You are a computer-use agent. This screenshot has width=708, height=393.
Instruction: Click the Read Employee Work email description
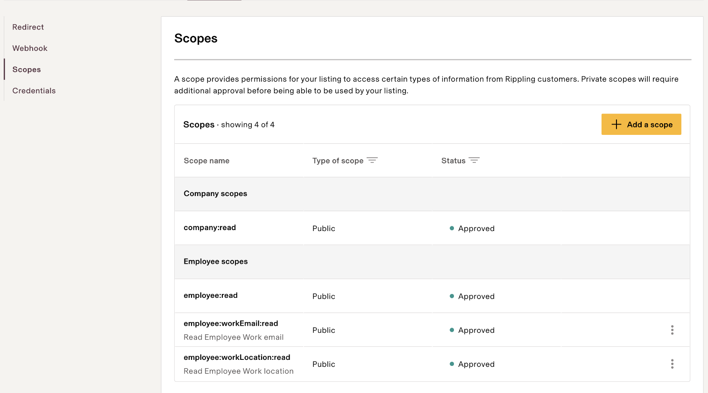(x=234, y=337)
